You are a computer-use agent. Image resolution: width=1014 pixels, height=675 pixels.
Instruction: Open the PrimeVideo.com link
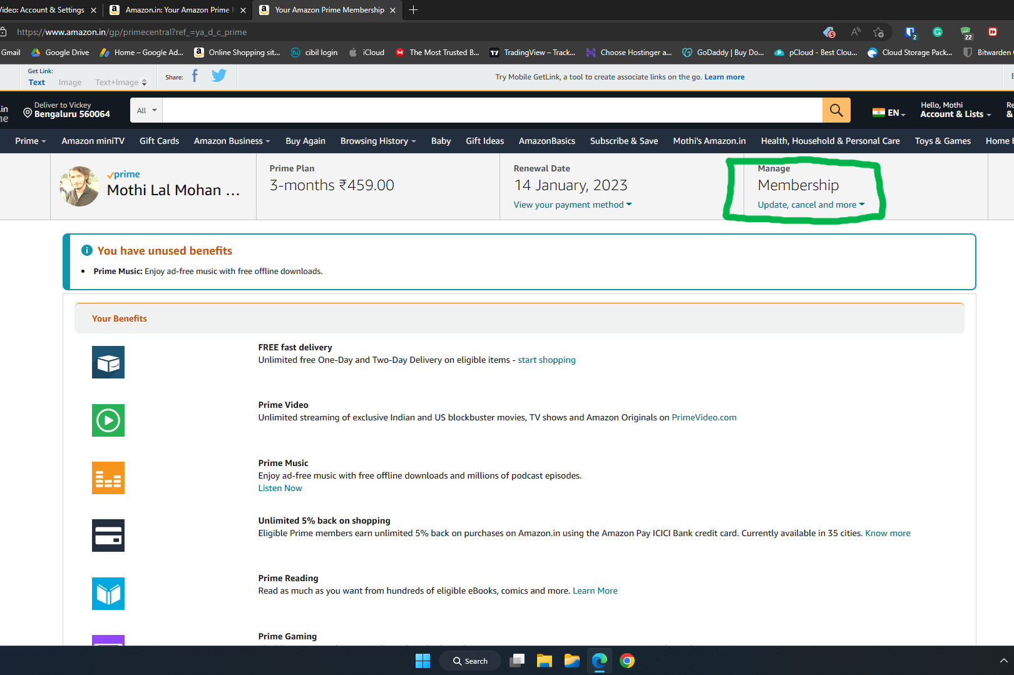click(x=704, y=417)
